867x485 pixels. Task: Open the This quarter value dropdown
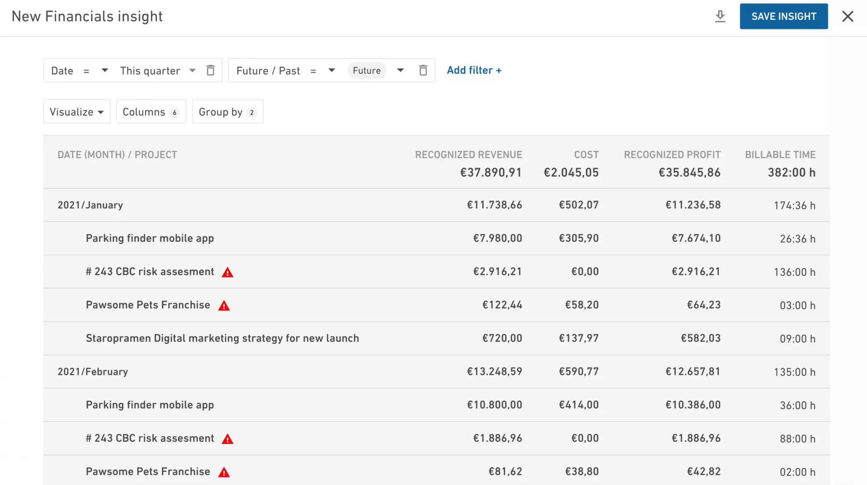point(193,70)
